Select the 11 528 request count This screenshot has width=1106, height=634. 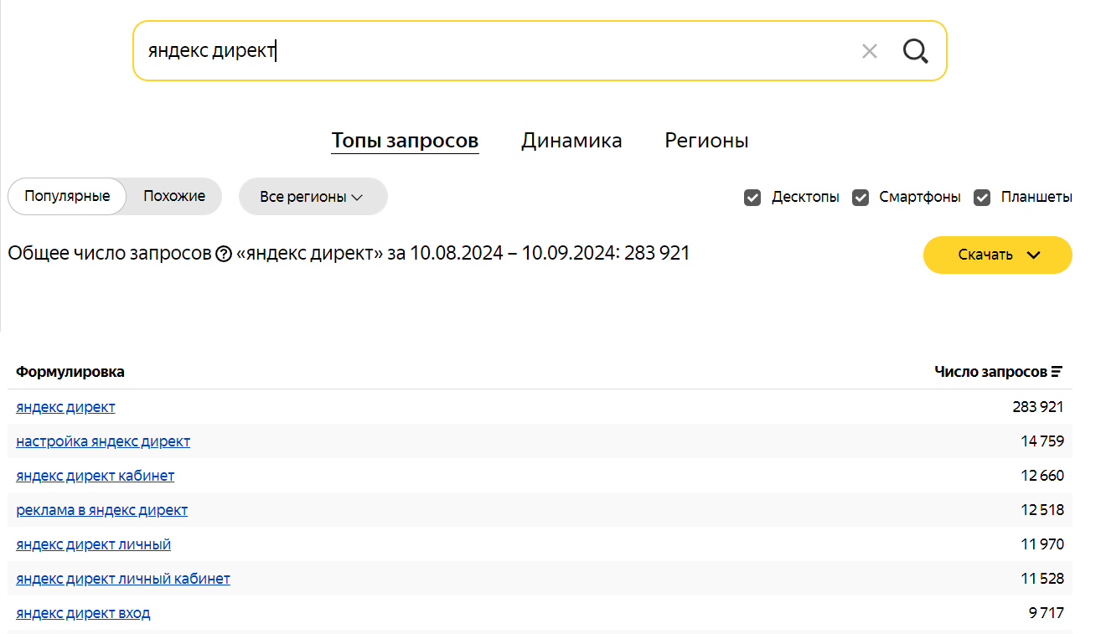[1042, 579]
